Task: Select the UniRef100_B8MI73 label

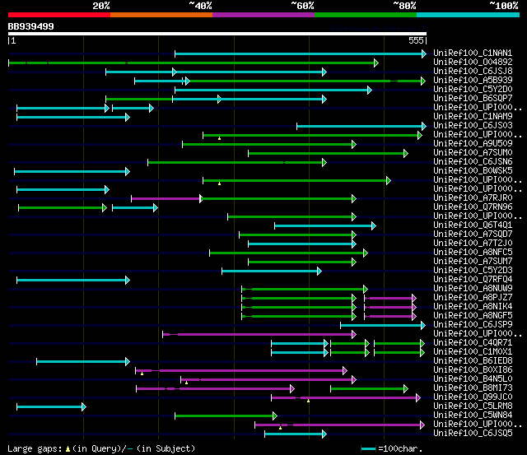Action: tap(473, 388)
